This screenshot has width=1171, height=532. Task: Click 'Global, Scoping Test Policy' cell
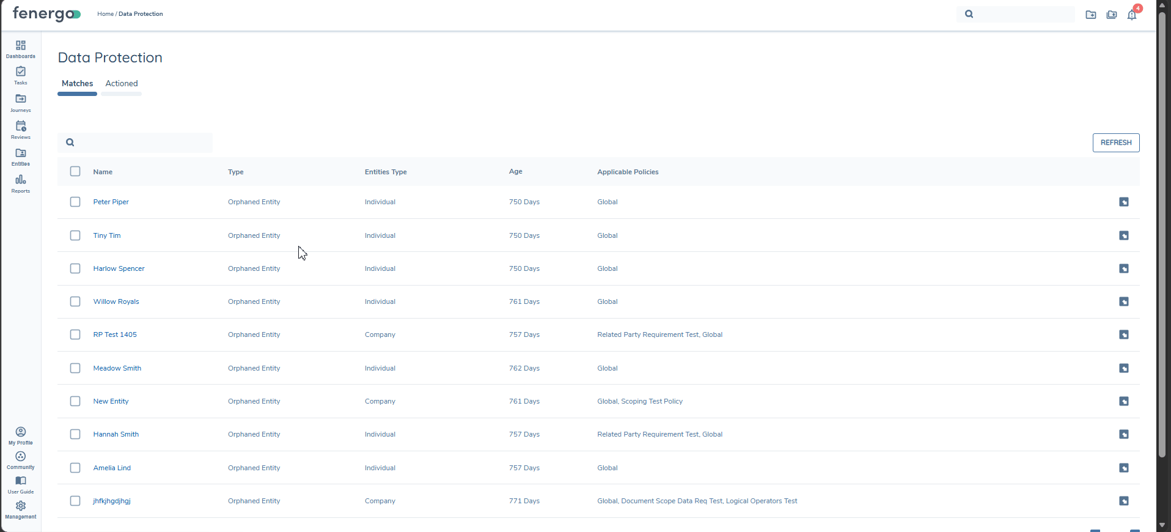point(640,401)
